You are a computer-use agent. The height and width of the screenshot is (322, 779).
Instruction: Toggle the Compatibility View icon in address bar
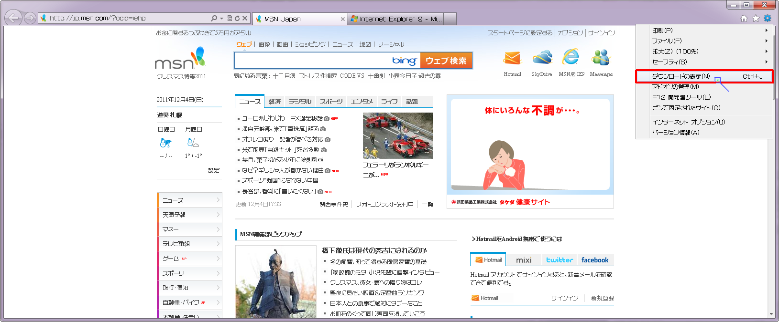230,18
